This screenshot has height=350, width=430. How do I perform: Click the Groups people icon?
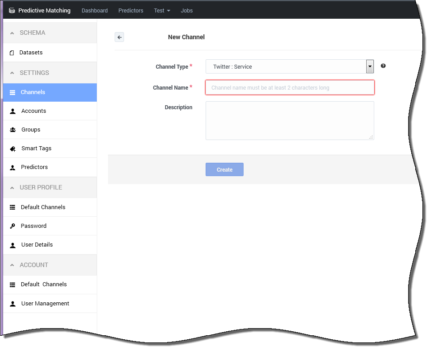12,130
